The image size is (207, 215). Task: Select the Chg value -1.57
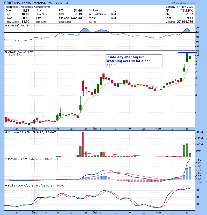point(189,14)
